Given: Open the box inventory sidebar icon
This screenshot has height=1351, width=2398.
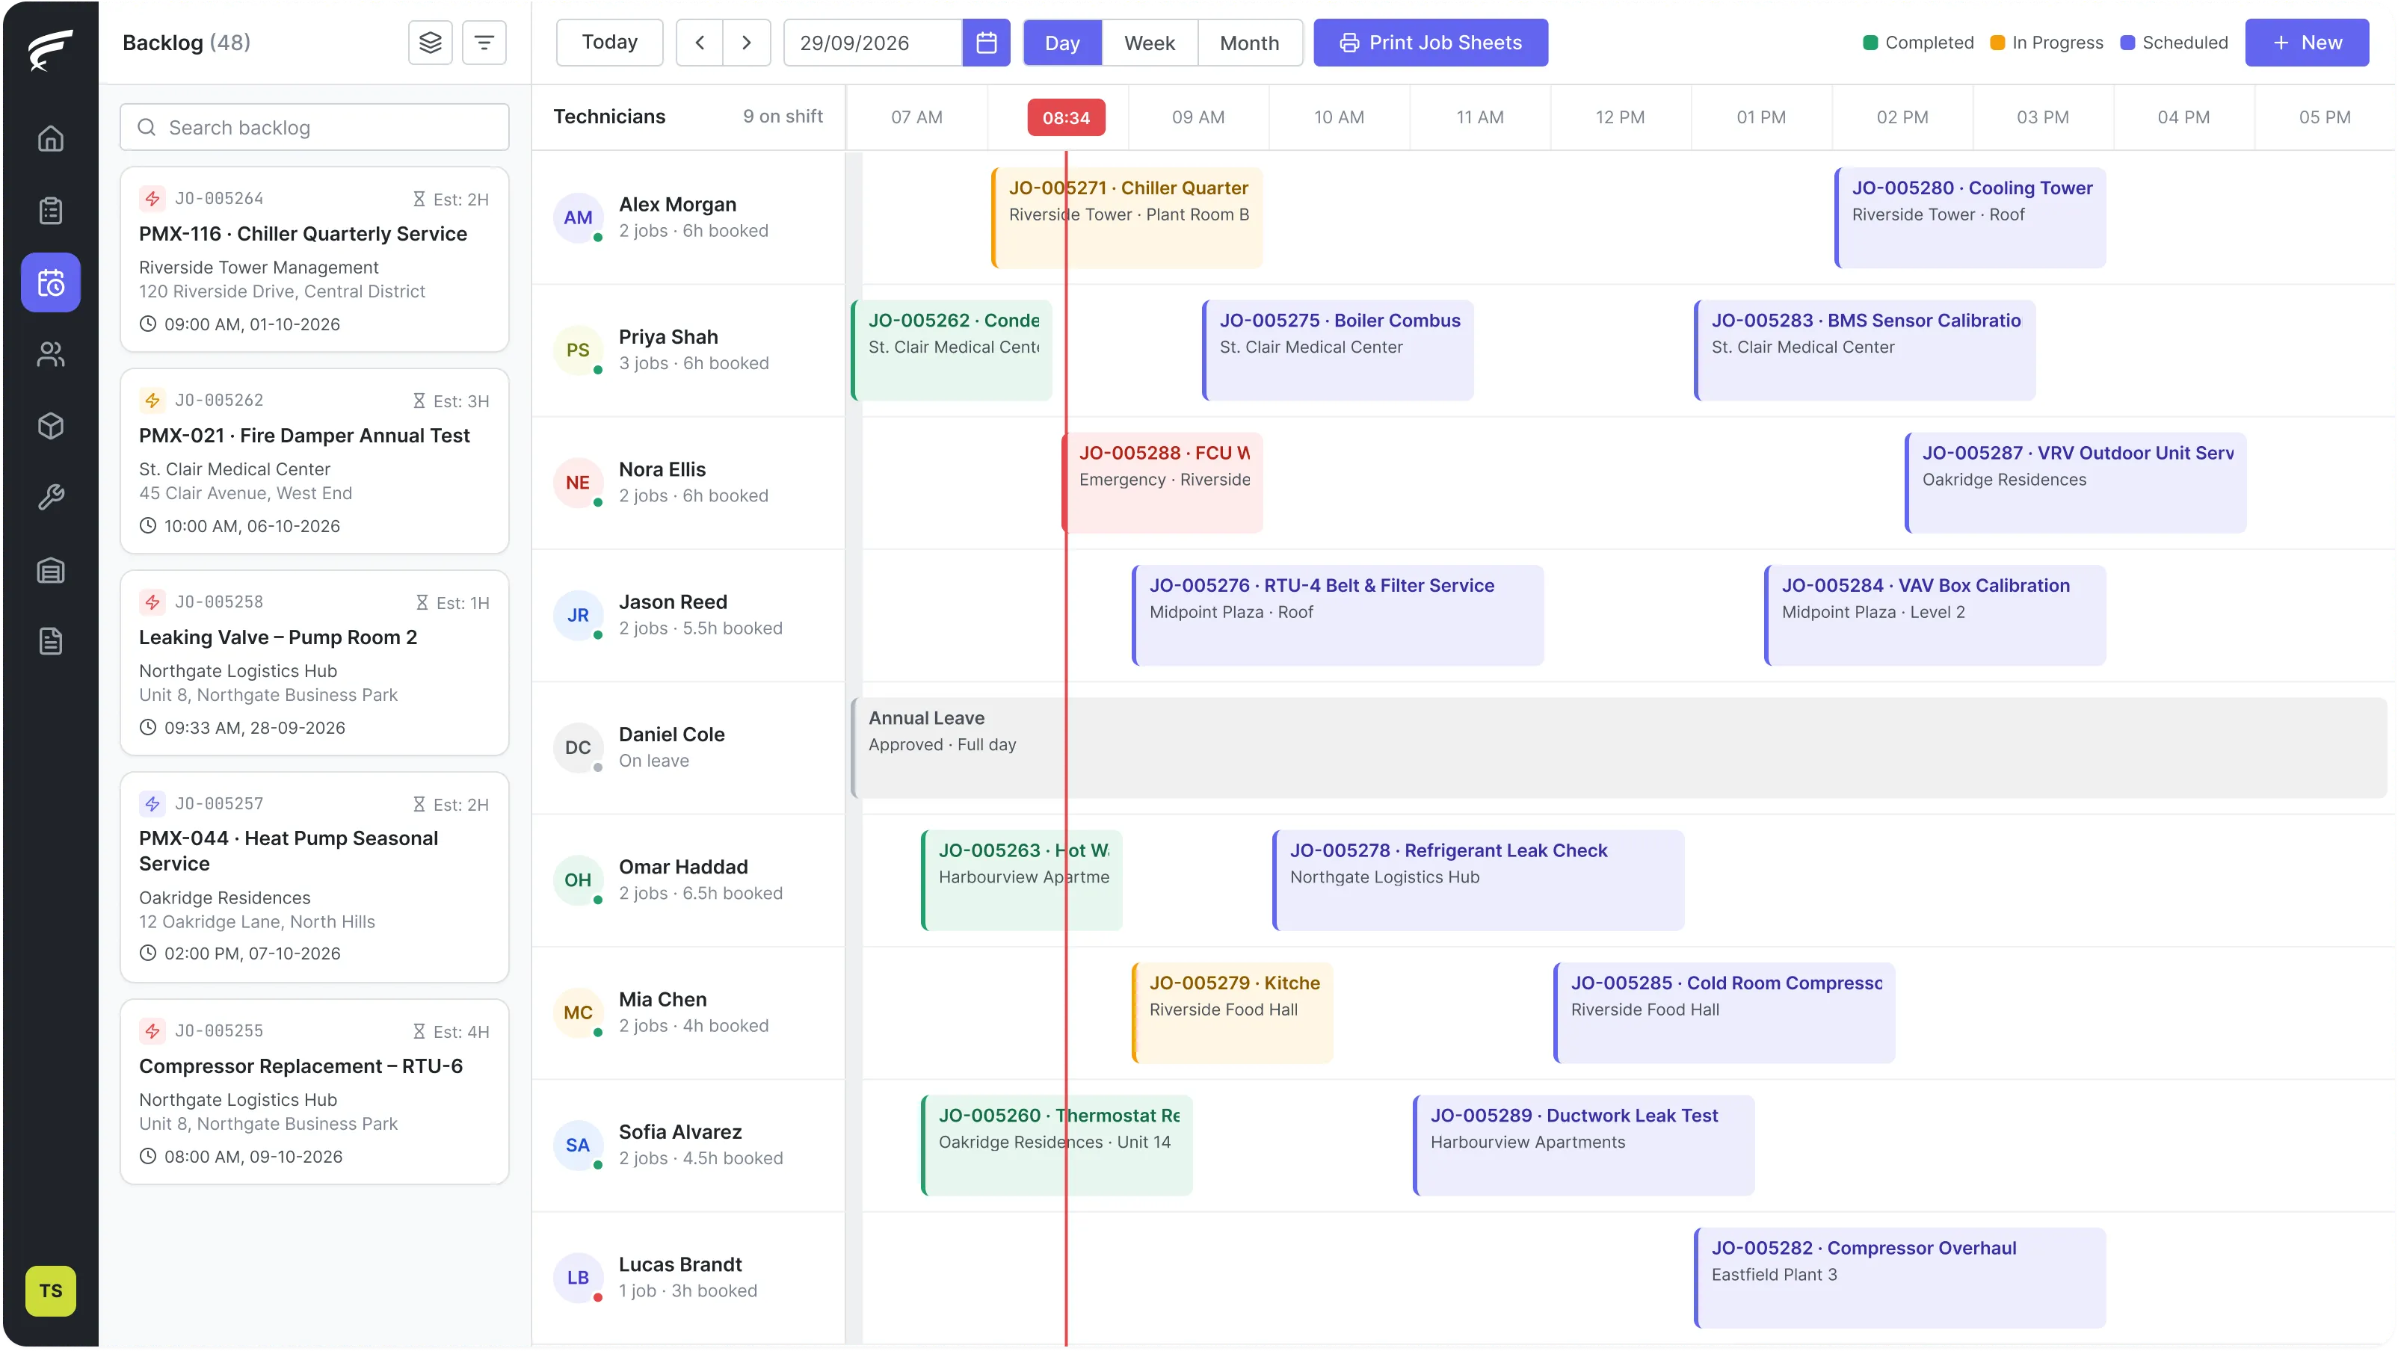Looking at the screenshot, I should tap(50, 426).
